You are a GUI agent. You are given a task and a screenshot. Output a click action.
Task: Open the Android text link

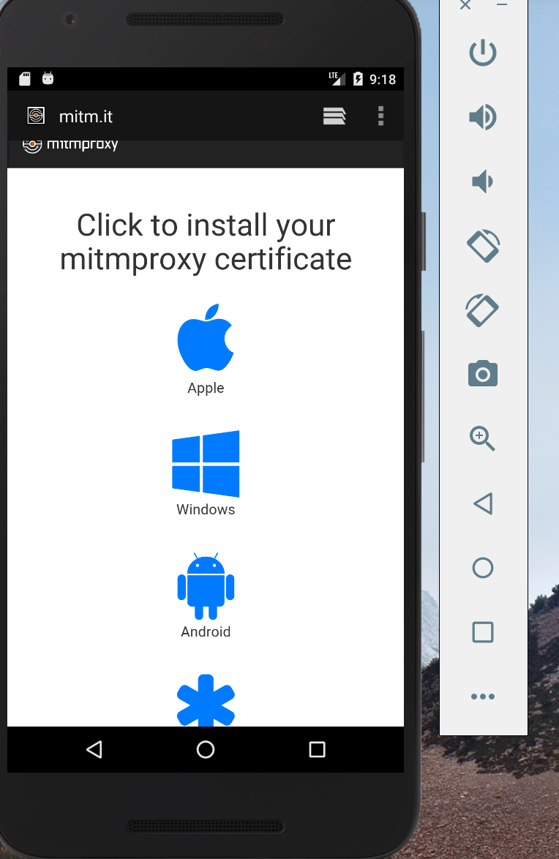click(206, 631)
